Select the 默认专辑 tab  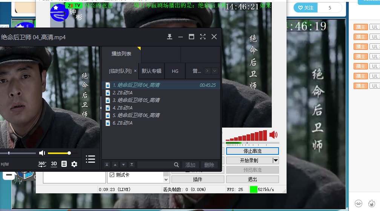click(152, 71)
